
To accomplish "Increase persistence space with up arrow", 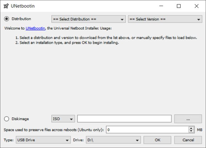I will [x=191, y=128].
